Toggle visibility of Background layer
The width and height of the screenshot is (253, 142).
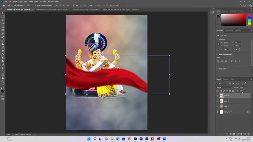coord(217,112)
